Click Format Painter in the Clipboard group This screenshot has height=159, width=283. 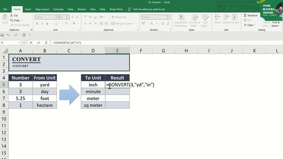[x=20, y=25]
